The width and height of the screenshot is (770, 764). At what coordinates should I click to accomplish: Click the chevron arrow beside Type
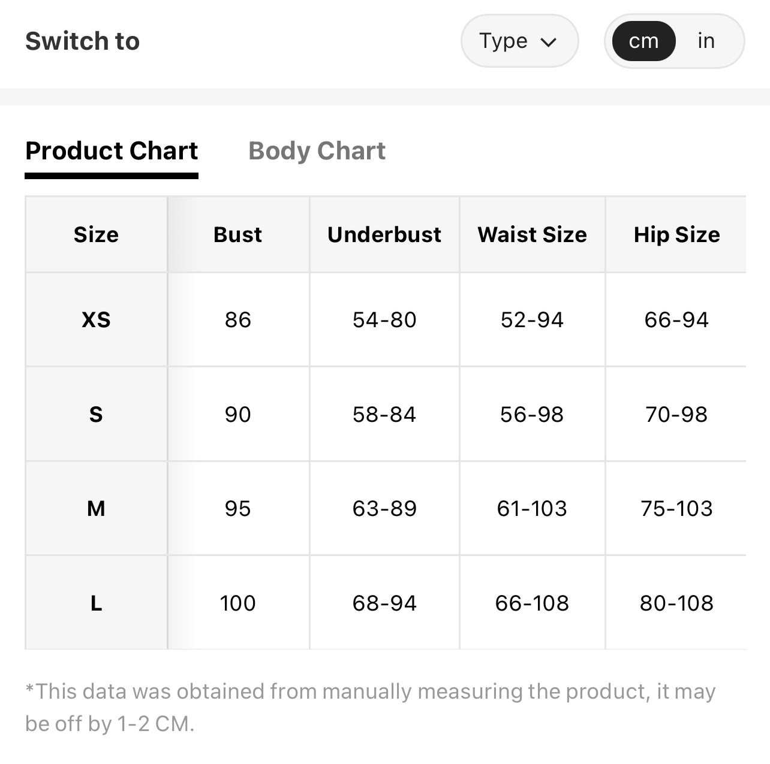[x=549, y=42]
